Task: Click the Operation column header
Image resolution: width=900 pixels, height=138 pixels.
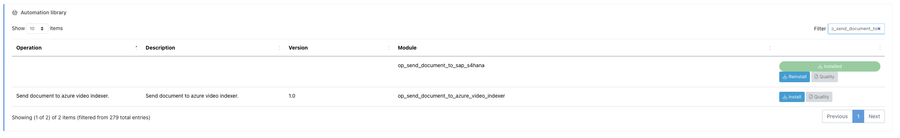Action: [x=29, y=48]
